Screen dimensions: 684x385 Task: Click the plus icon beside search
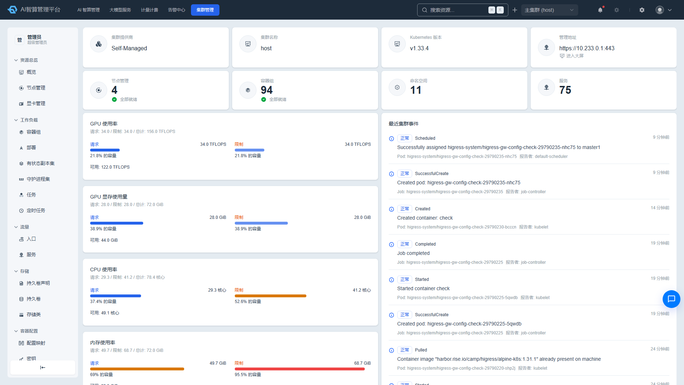[x=515, y=10]
